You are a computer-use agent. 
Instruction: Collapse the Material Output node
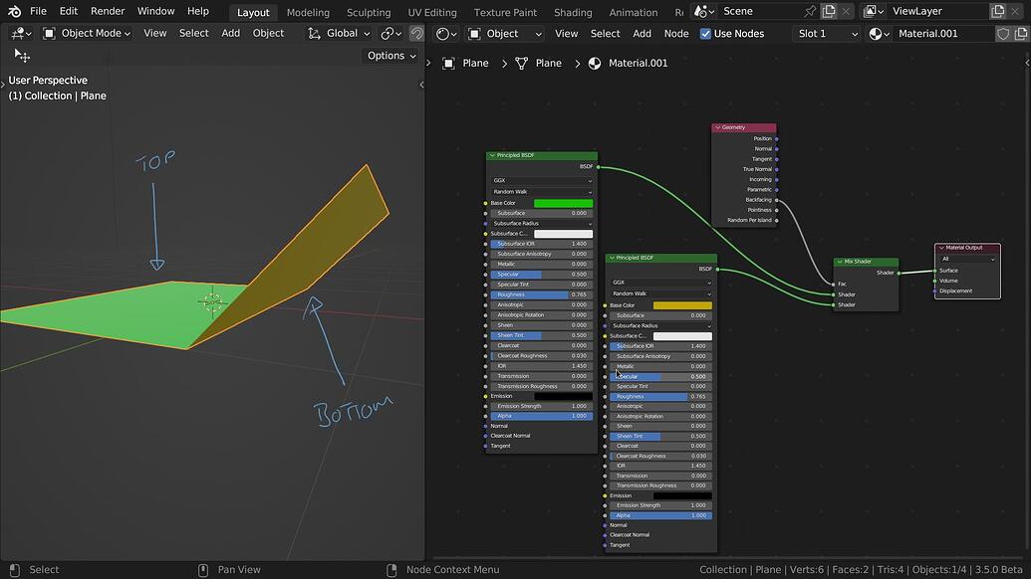click(941, 248)
